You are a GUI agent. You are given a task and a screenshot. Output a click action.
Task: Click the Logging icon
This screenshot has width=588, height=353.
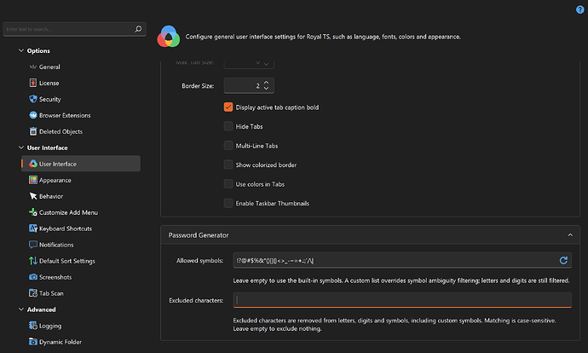(x=33, y=326)
